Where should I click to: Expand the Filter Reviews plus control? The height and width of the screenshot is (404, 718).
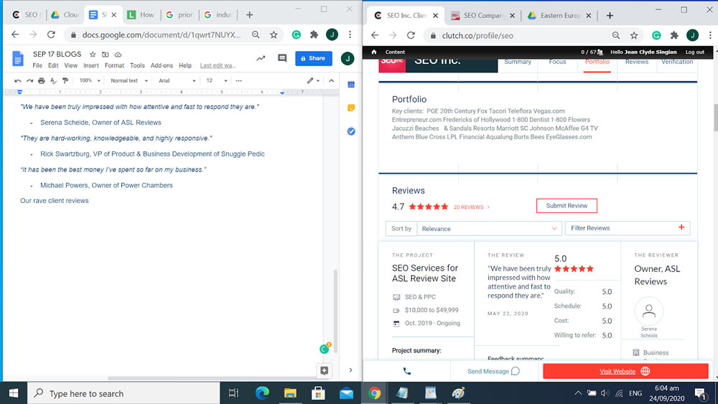pyautogui.click(x=681, y=227)
